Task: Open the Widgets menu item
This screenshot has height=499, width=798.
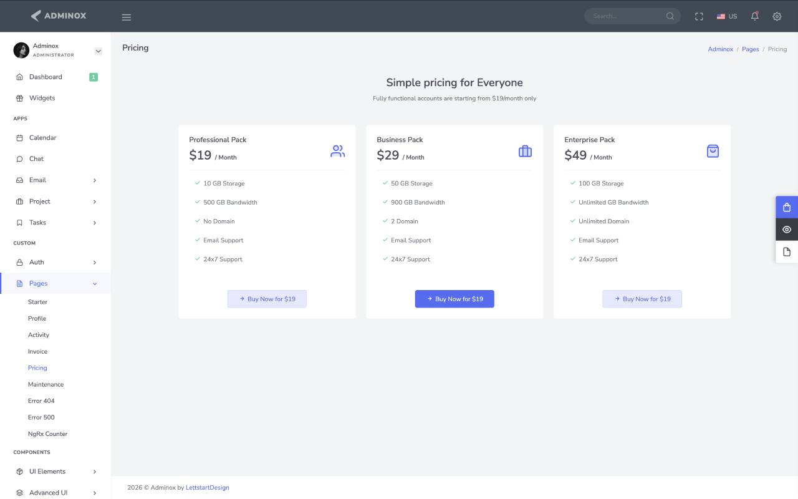Action: coord(55,98)
